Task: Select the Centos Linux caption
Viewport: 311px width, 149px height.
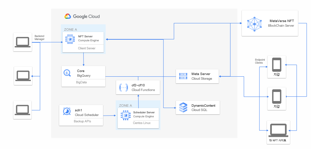Action: coord(141,123)
